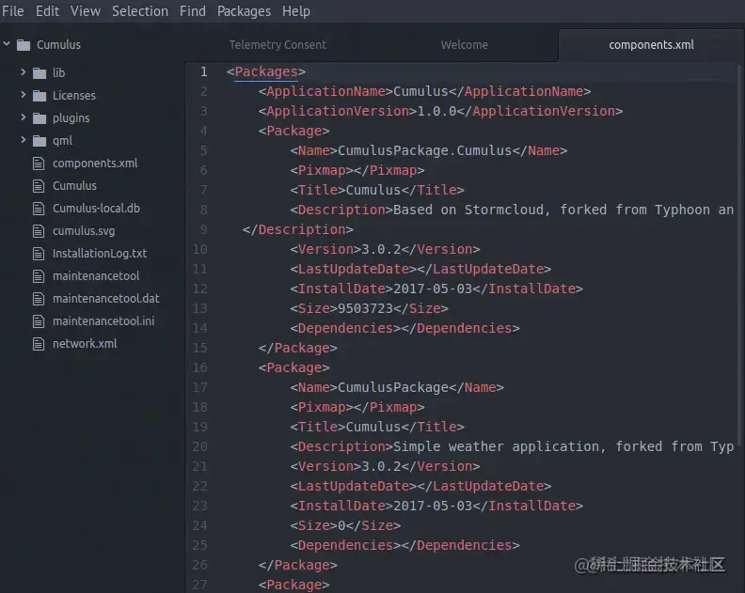Click the components.xml file icon
This screenshot has width=745, height=593.
tap(39, 164)
